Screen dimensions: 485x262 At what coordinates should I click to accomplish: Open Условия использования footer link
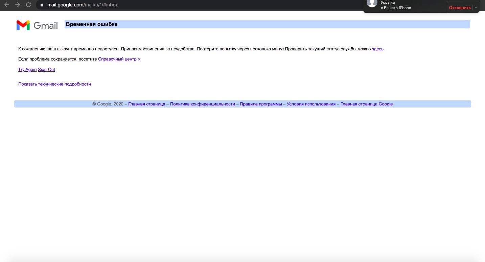[x=311, y=104]
